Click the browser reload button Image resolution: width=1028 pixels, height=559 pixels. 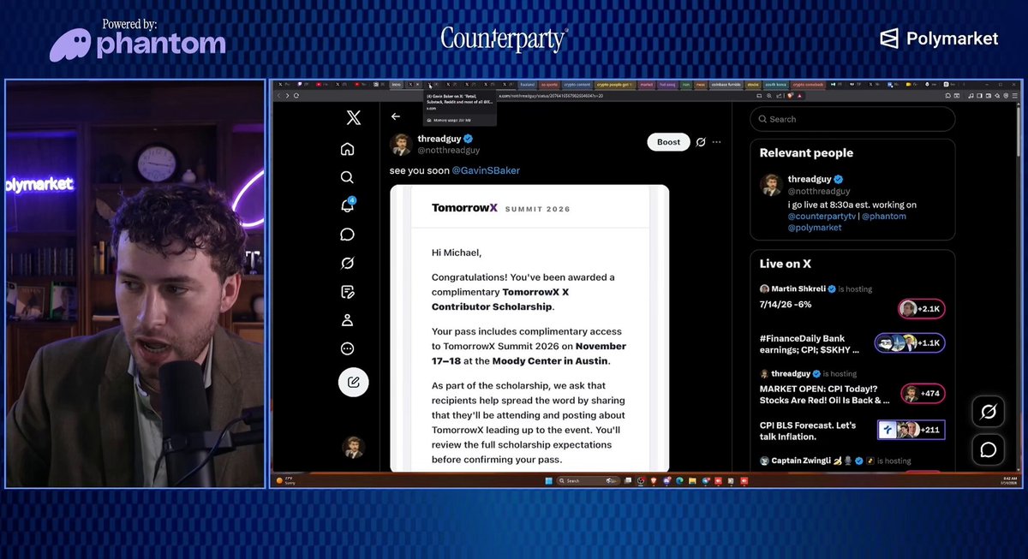[295, 95]
